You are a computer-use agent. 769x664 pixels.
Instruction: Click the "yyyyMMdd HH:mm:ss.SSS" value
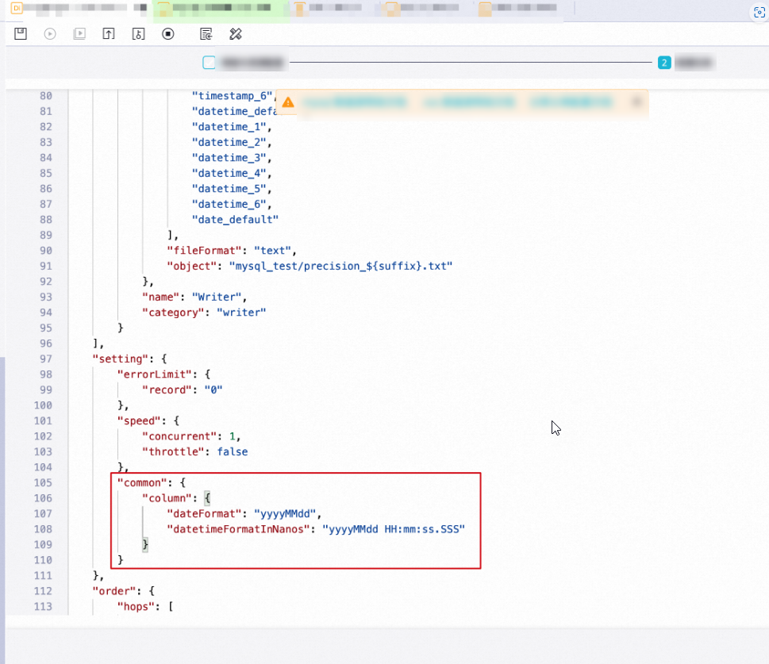click(x=394, y=529)
